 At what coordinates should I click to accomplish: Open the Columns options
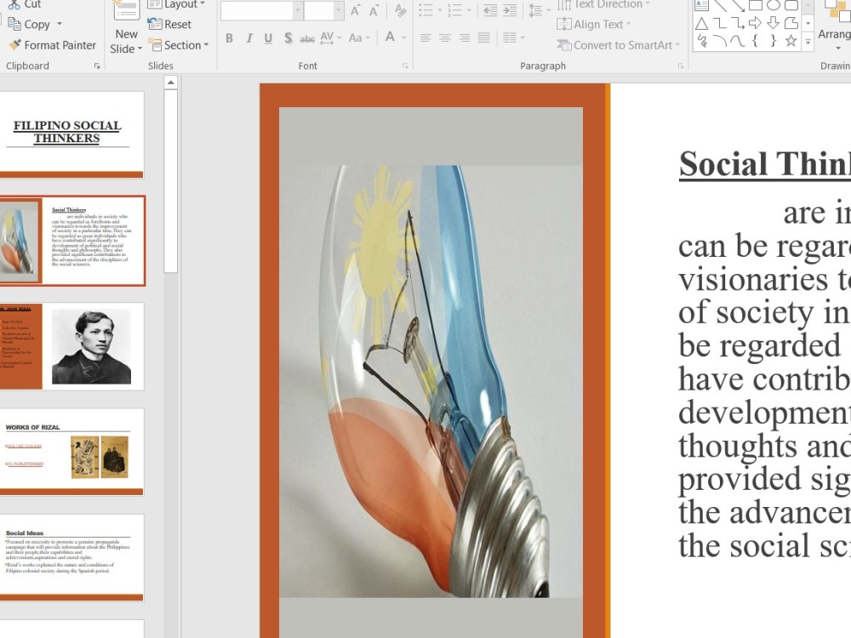pyautogui.click(x=513, y=38)
